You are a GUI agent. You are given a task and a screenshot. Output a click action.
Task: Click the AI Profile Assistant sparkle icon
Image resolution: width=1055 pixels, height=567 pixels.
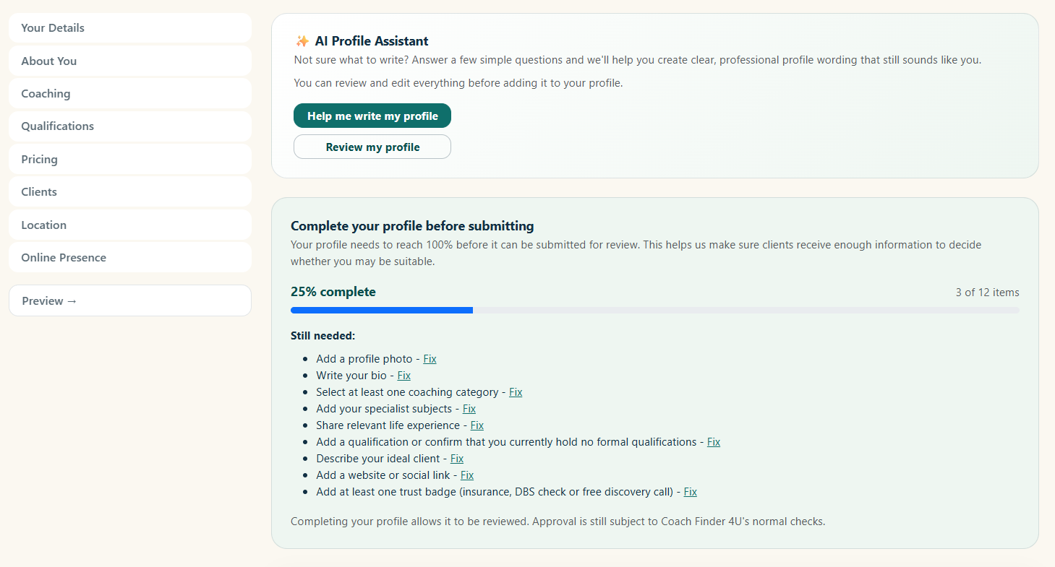pos(302,41)
